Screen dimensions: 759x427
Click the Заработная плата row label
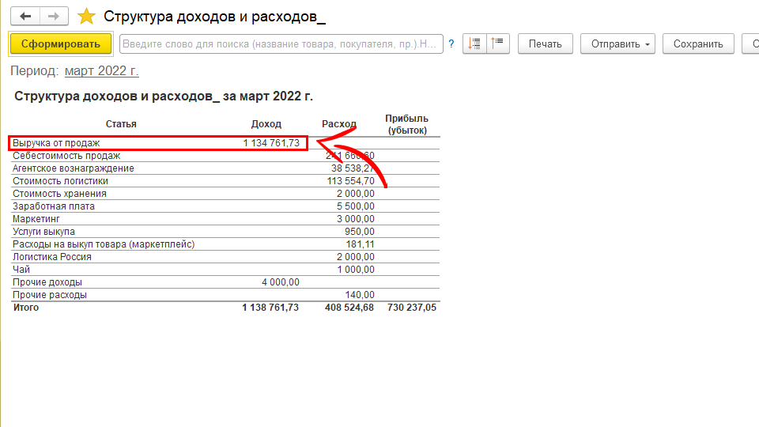tap(53, 206)
